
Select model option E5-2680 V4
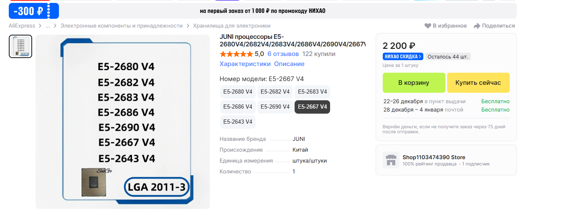pyautogui.click(x=238, y=91)
